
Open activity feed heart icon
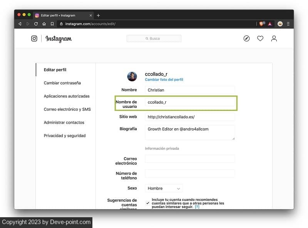coord(260,39)
